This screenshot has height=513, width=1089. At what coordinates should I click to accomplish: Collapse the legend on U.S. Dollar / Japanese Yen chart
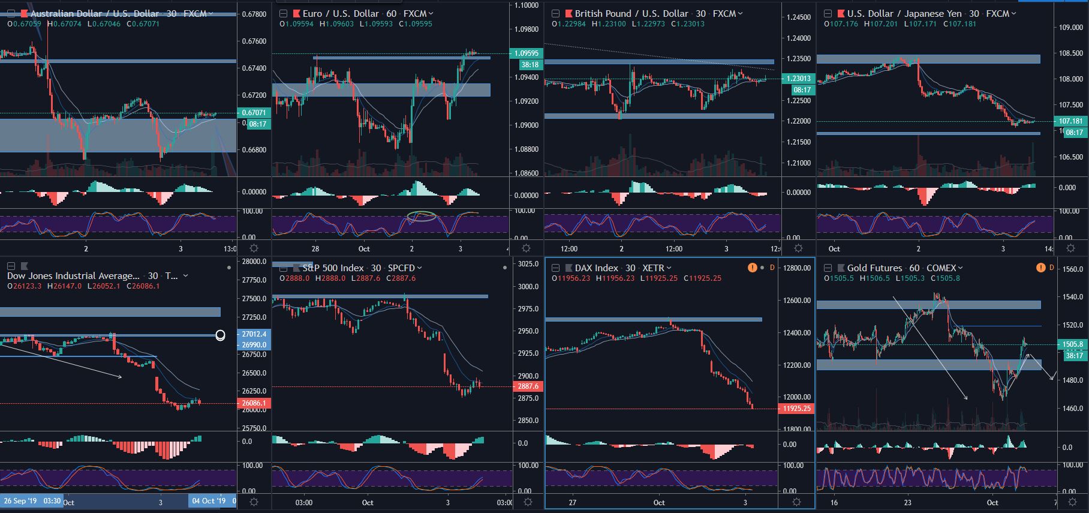(x=828, y=13)
